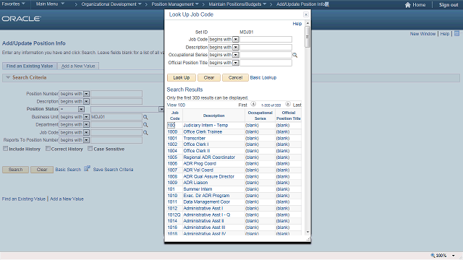Viewport: 463px width, 260px height.
Task: Click Business Unit lookup magnifier icon
Action: [145, 117]
